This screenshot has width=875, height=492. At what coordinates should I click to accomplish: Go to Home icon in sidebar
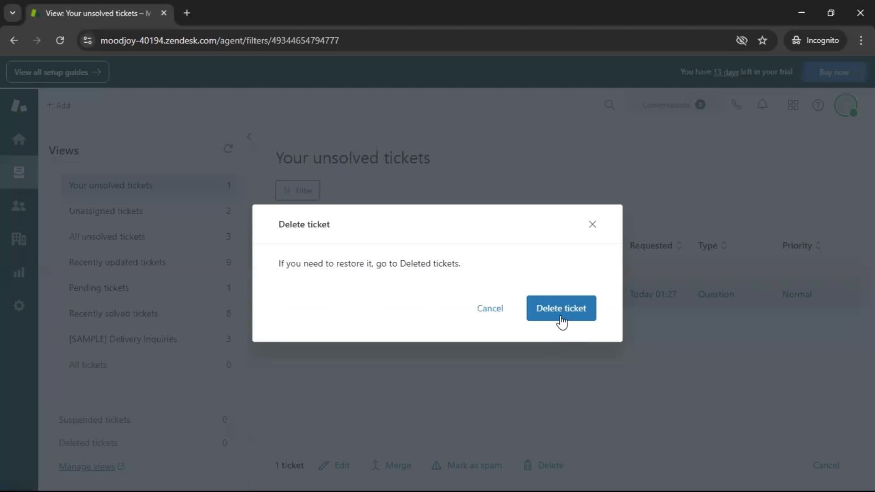point(19,139)
